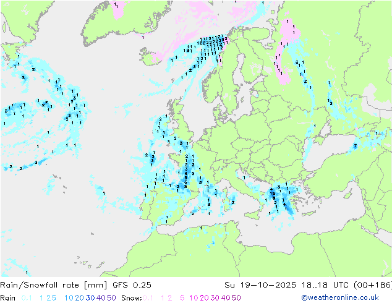Viewport: 392px width, 303px height.
Task: Click the "Rain/Snowfall rate [mm]" title text
Action: [54, 285]
